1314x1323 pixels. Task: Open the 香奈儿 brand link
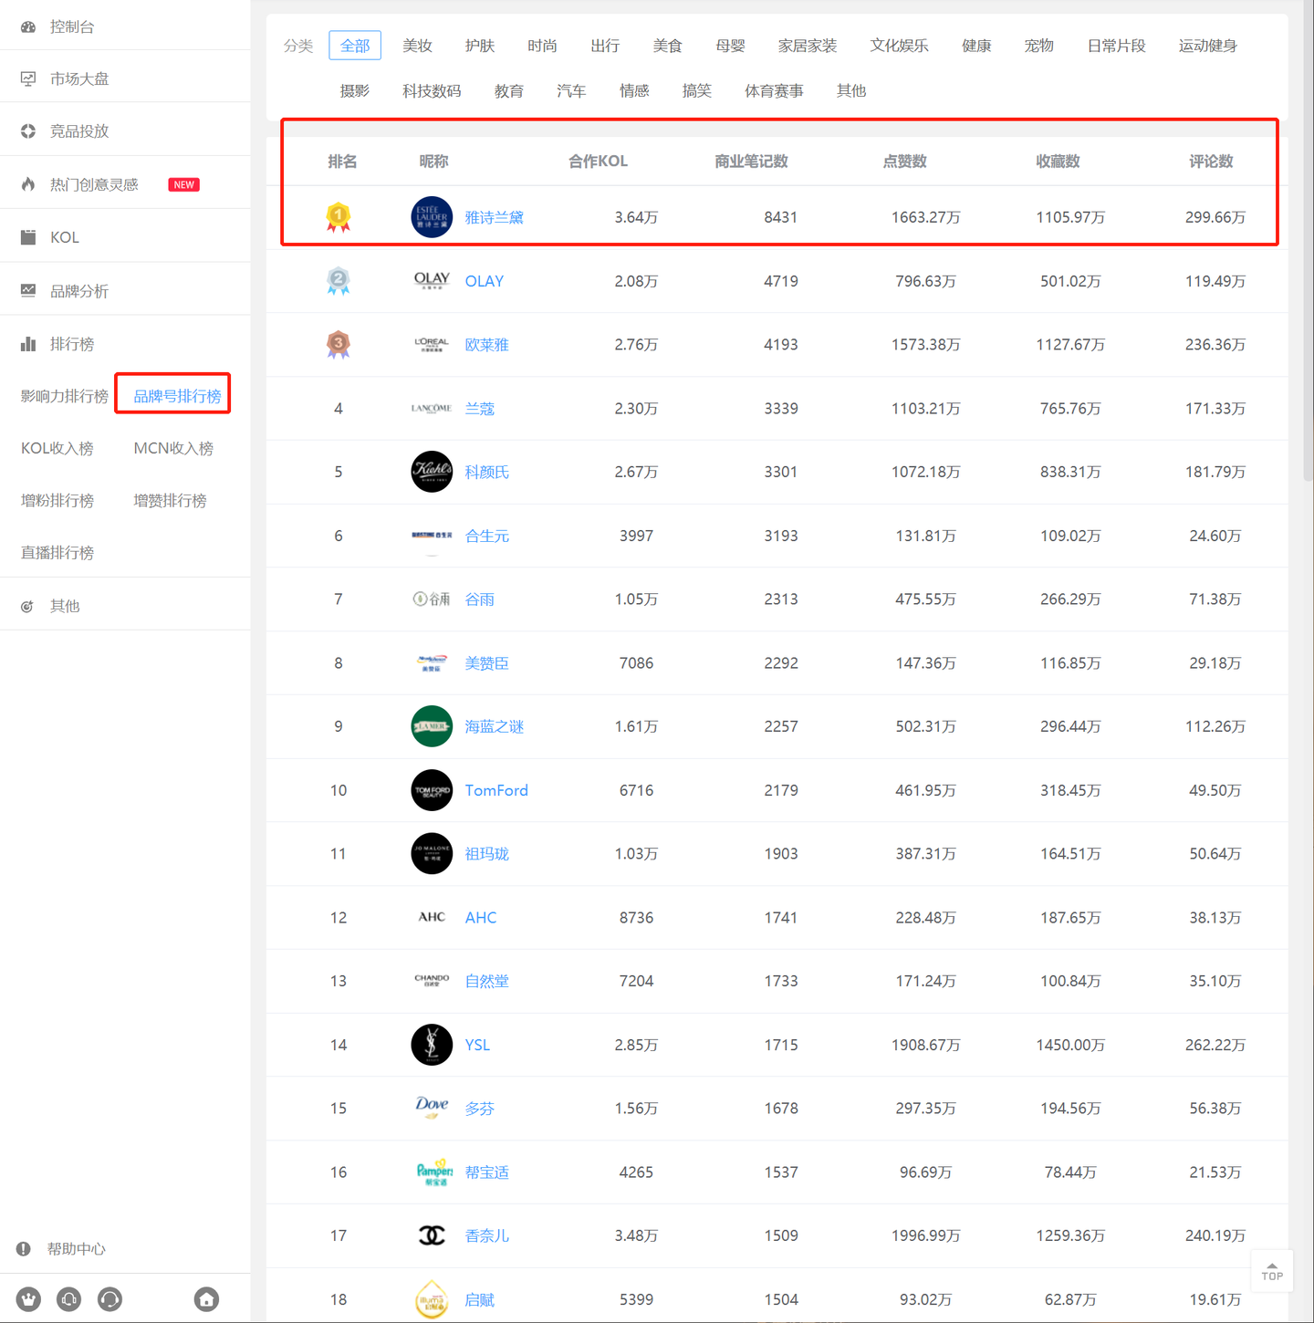point(486,1235)
